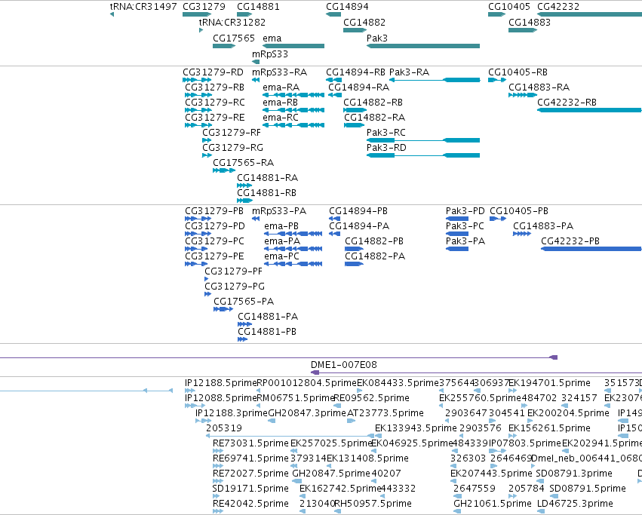Click the tRNA:CR31282 gene label
This screenshot has height=515, width=642.
tap(232, 22)
